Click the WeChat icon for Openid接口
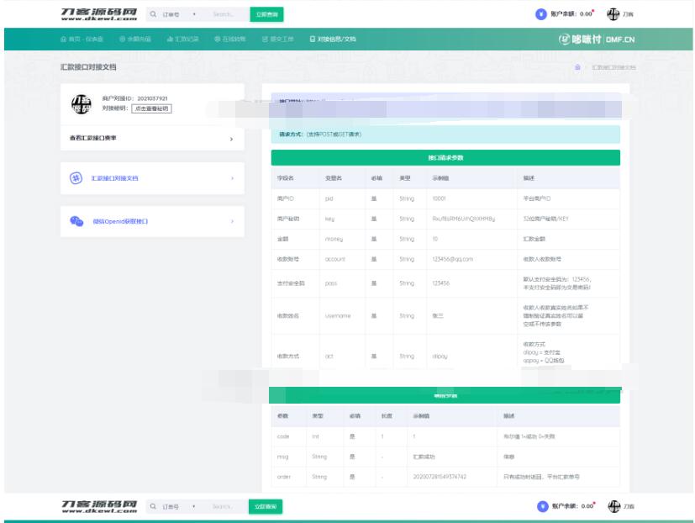 (76, 221)
